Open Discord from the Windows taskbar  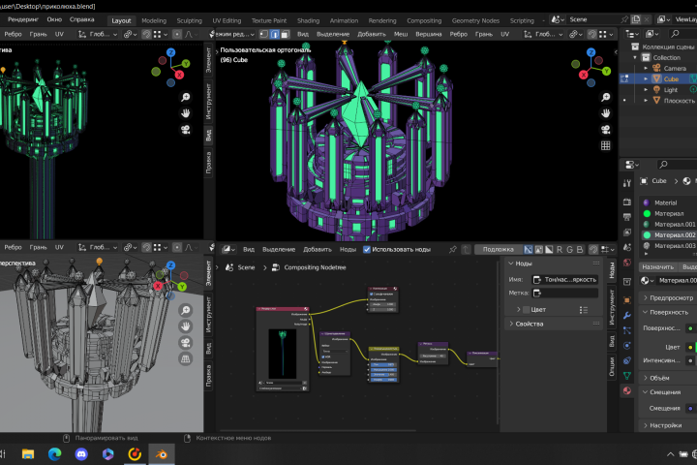click(80, 453)
